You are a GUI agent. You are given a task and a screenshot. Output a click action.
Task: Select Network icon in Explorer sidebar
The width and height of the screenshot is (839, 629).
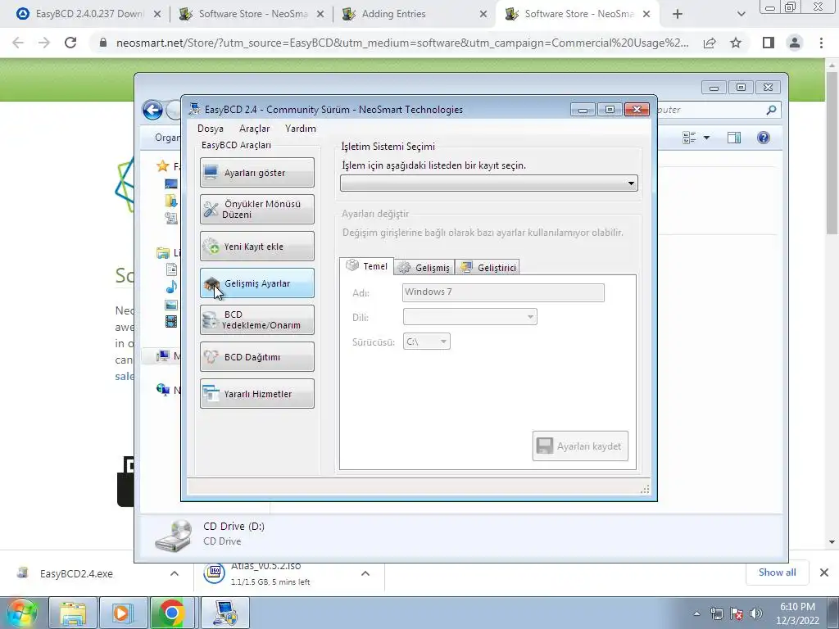[163, 389]
